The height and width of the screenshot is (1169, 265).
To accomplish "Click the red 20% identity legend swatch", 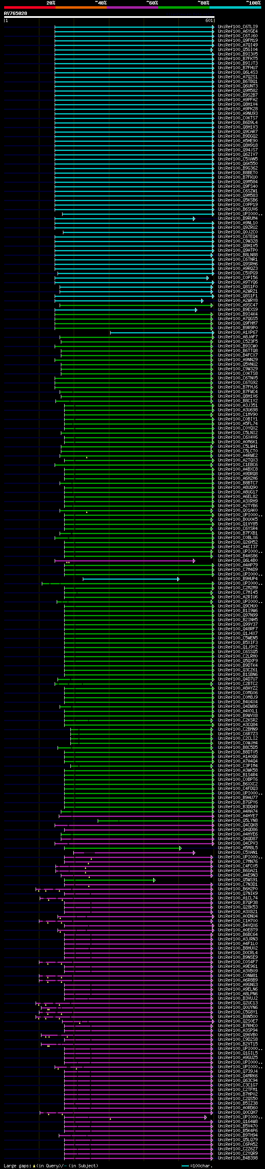I will [29, 7].
